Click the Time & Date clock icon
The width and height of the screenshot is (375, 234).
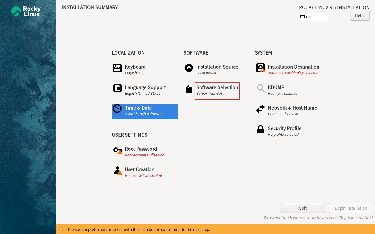(117, 108)
